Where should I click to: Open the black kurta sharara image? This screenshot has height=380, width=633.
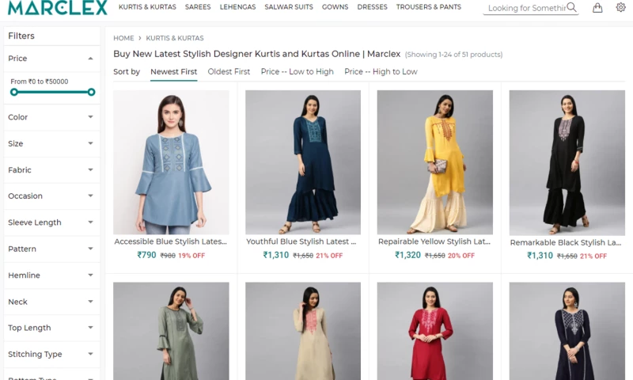[567, 162]
